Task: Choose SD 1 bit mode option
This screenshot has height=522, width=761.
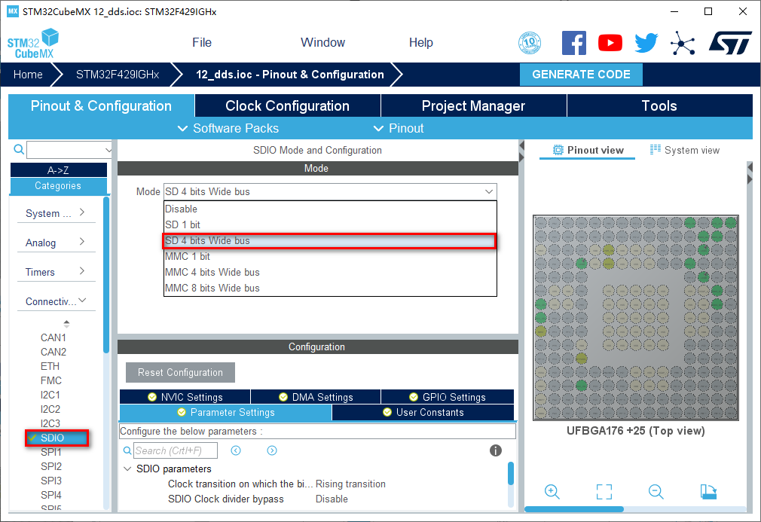Action: tap(182, 224)
